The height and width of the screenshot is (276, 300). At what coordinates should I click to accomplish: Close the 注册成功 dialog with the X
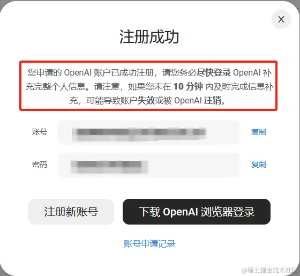281,19
